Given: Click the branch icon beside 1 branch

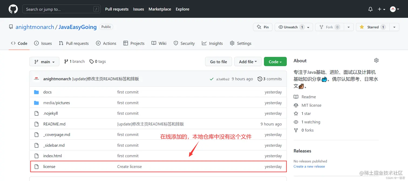Looking at the screenshot, I should coord(66,62).
